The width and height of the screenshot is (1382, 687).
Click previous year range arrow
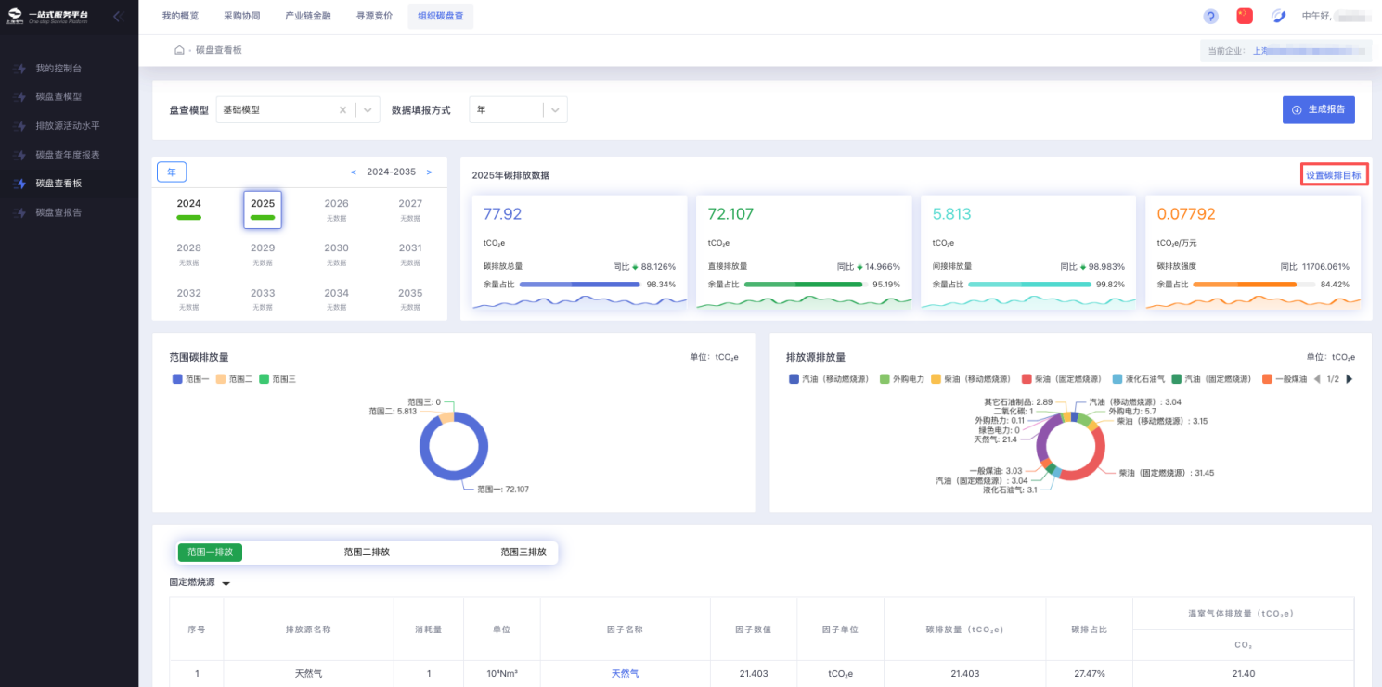(x=353, y=172)
